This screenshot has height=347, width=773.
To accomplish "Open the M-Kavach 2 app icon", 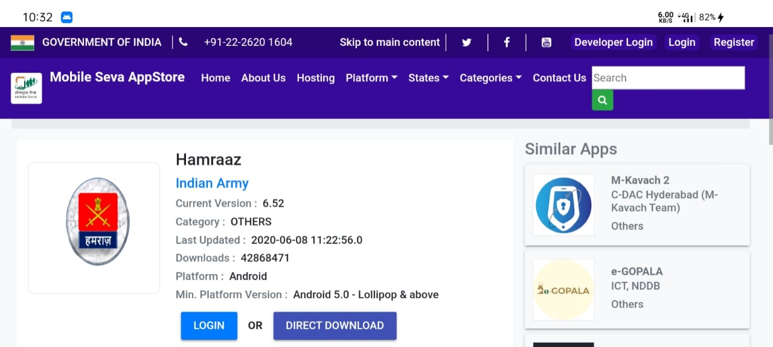I will [563, 205].
